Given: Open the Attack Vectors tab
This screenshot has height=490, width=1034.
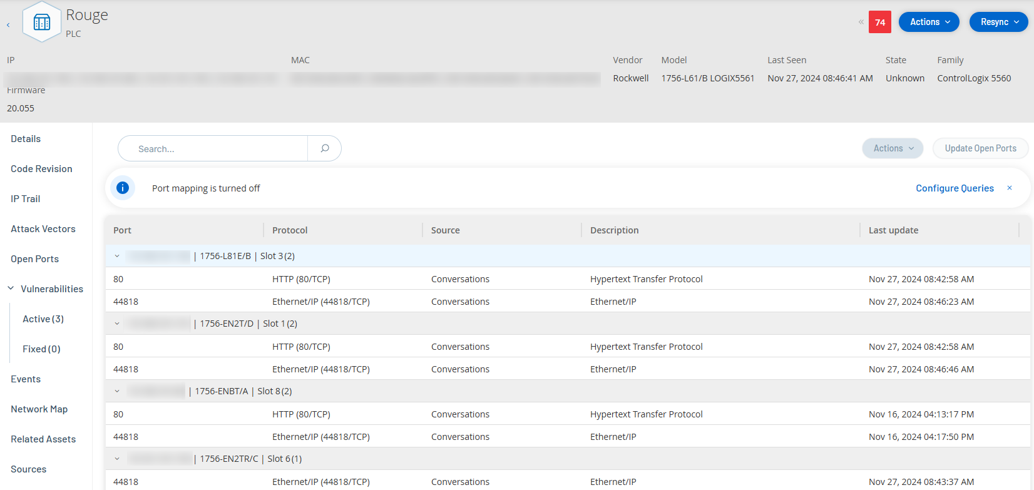Looking at the screenshot, I should [x=43, y=229].
